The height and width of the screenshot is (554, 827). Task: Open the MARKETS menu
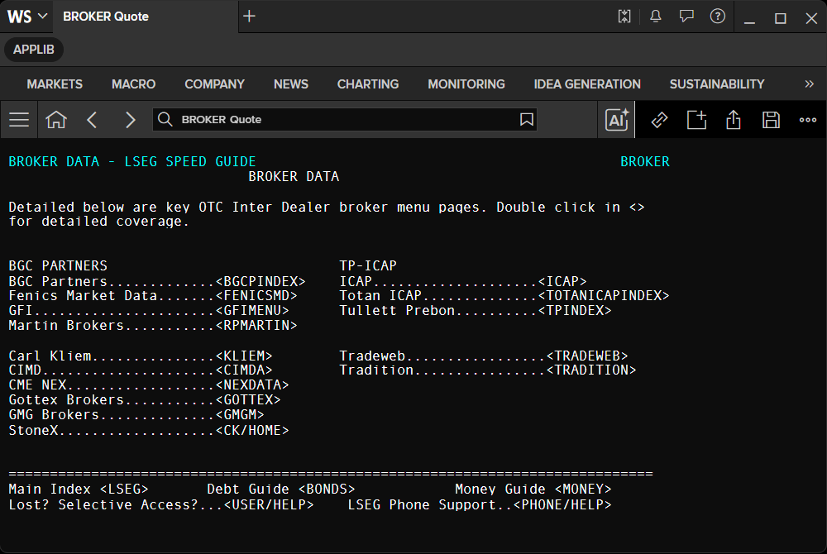pyautogui.click(x=55, y=84)
